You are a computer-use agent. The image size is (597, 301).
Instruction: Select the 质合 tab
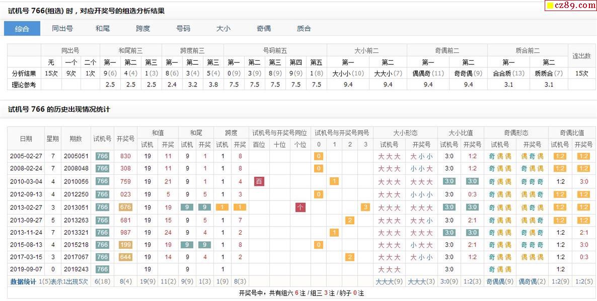(304, 29)
